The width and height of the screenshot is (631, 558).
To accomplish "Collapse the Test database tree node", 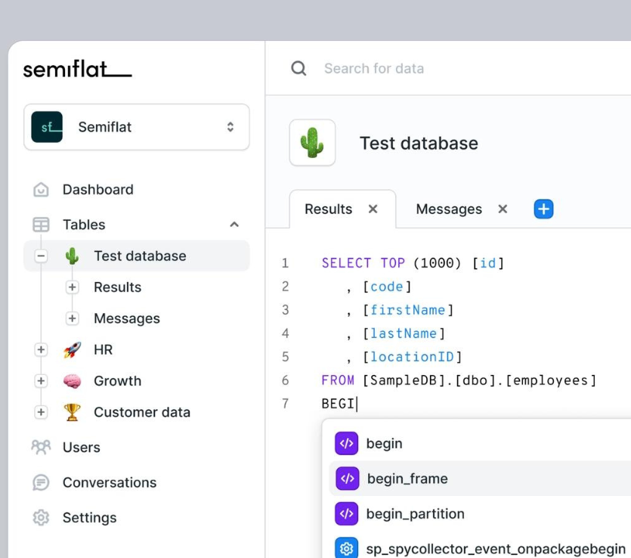I will click(x=42, y=256).
